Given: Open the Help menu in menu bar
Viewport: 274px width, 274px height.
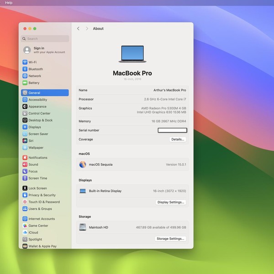Looking at the screenshot, I should (9, 3).
